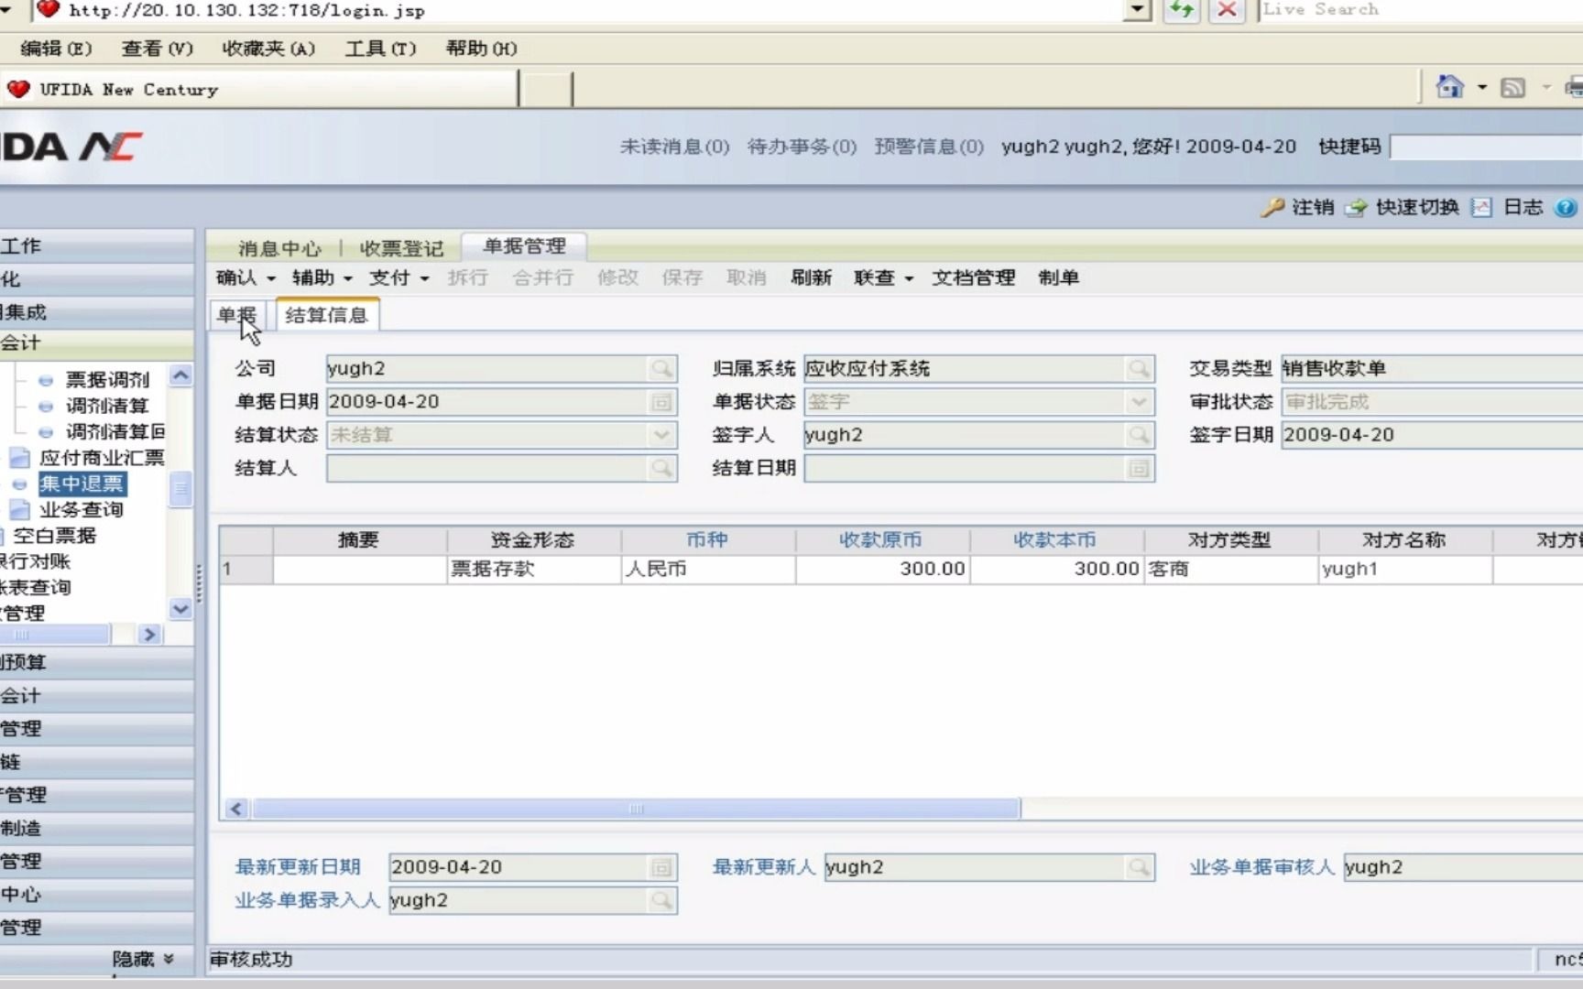The image size is (1583, 989).
Task: Click the 注销 key icon
Action: (x=1272, y=208)
